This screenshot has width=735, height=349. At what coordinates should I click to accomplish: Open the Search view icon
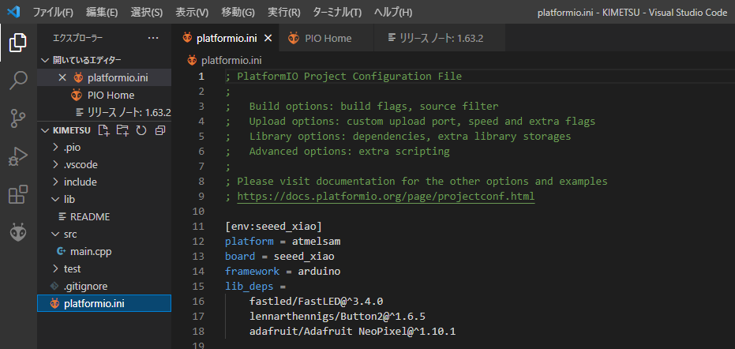tap(18, 80)
